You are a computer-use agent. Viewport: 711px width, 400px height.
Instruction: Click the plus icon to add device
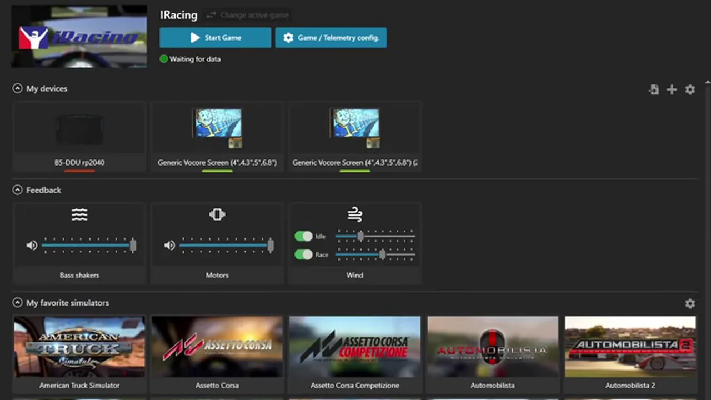pos(672,89)
